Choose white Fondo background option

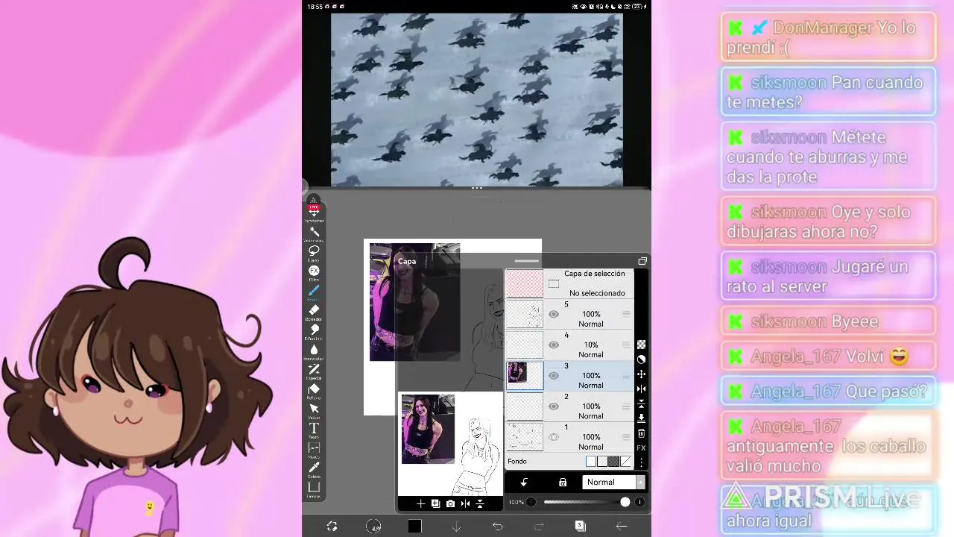click(591, 462)
